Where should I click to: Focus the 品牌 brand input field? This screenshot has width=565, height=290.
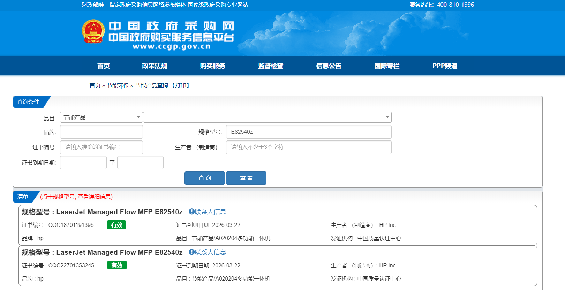pos(101,132)
